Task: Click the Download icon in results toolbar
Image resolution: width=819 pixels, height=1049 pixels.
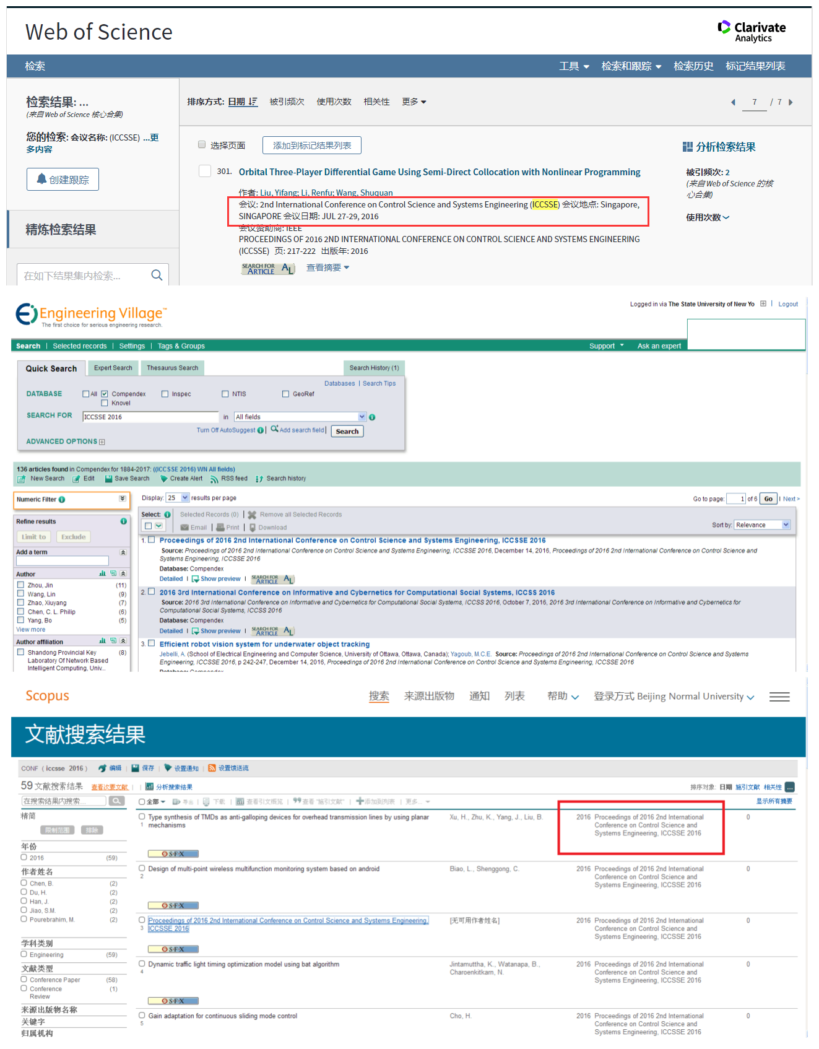Action: [x=253, y=528]
